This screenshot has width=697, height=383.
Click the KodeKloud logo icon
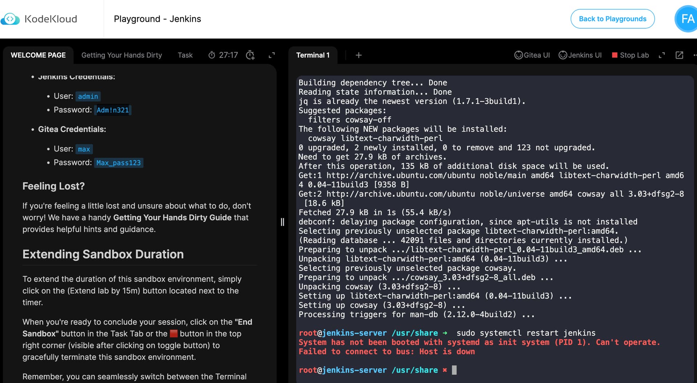(x=10, y=19)
